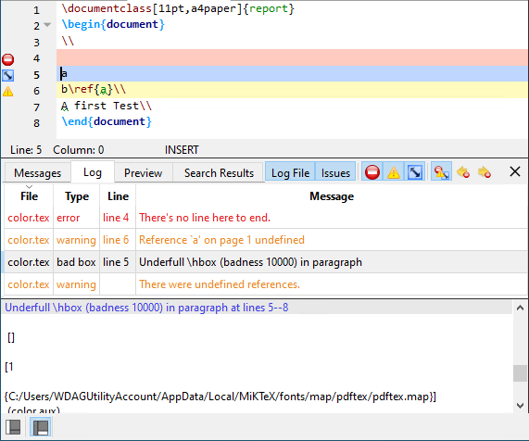The image size is (529, 441).
Task: Jump to the previous error arrow icon
Action: pyautogui.click(x=463, y=172)
